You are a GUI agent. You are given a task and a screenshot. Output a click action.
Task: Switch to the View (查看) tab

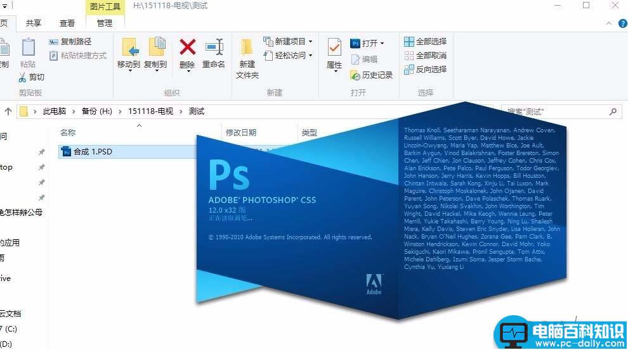point(67,23)
